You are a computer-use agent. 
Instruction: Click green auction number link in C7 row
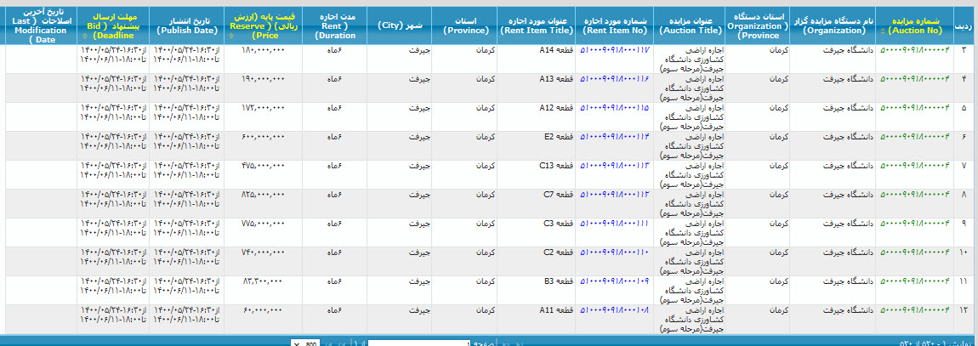point(914,195)
